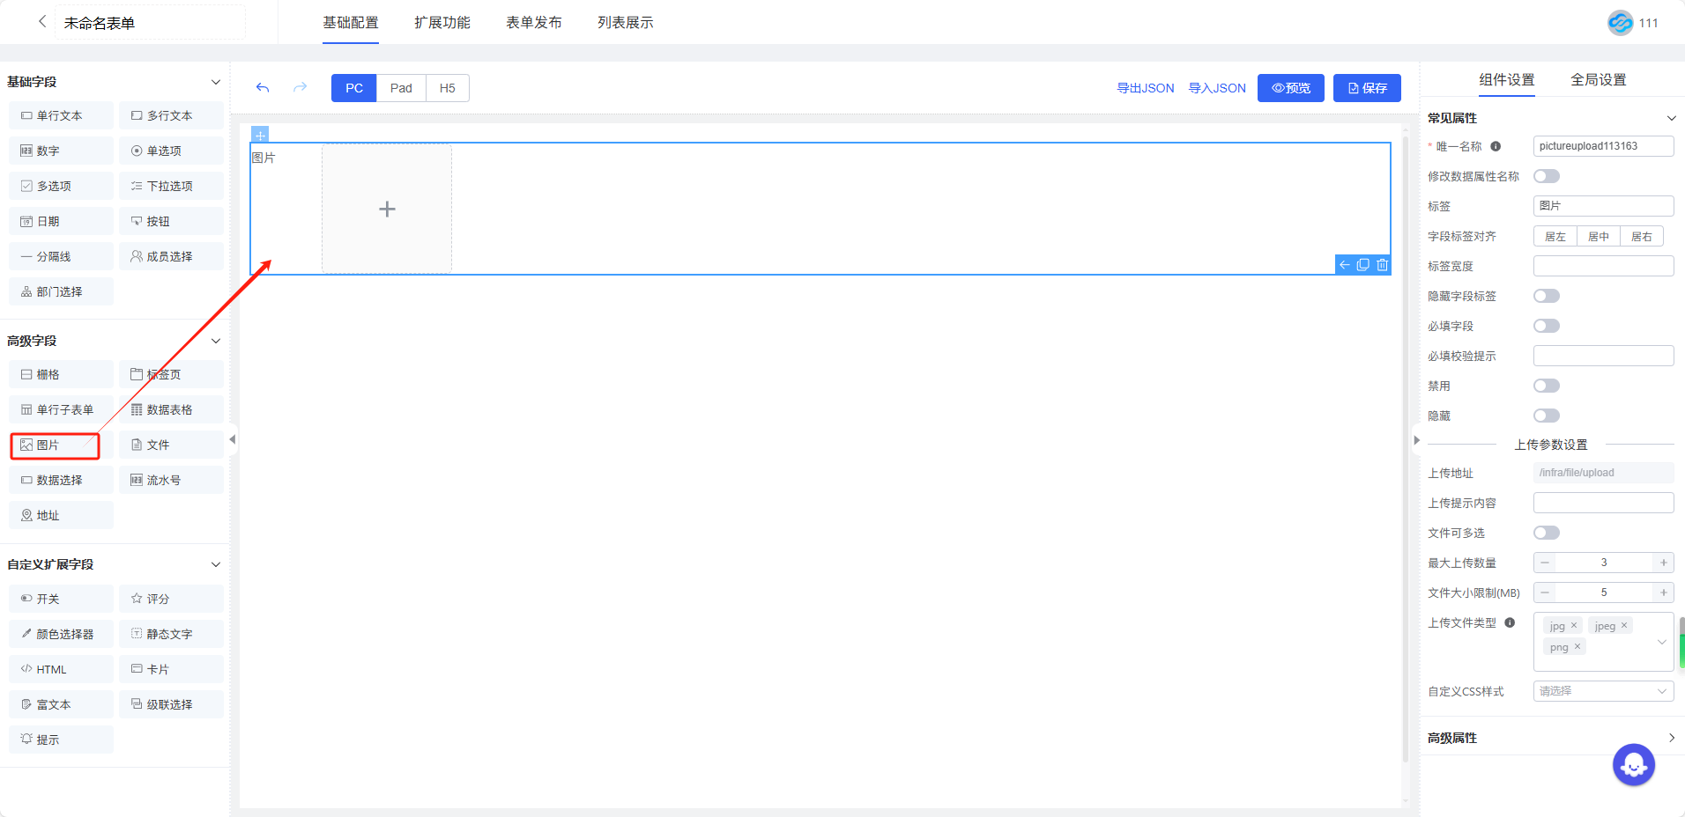This screenshot has height=817, width=1685.
Task: Click the plus icon in image upload box
Action: (x=387, y=210)
